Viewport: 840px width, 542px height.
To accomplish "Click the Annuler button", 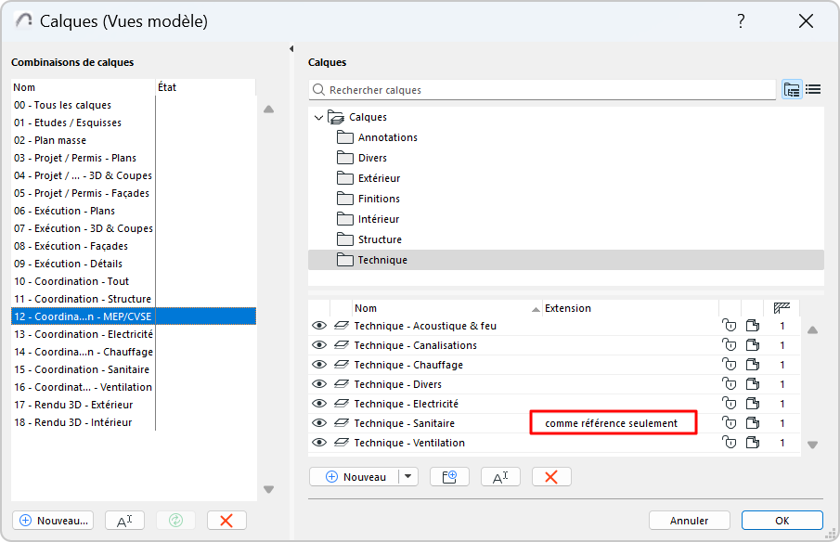I will 690,521.
